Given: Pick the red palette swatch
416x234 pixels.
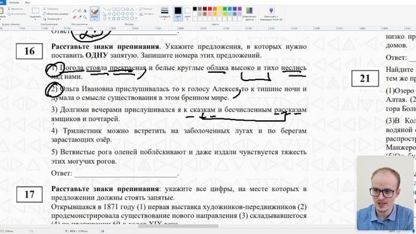Looking at the screenshot, I should click(x=210, y=8).
